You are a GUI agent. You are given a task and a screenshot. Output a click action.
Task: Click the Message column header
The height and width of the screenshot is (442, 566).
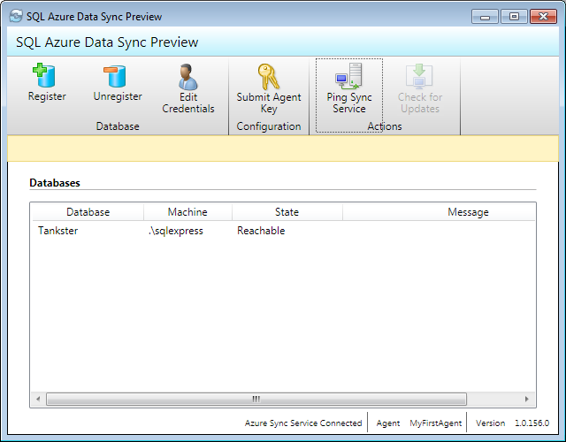[467, 212]
